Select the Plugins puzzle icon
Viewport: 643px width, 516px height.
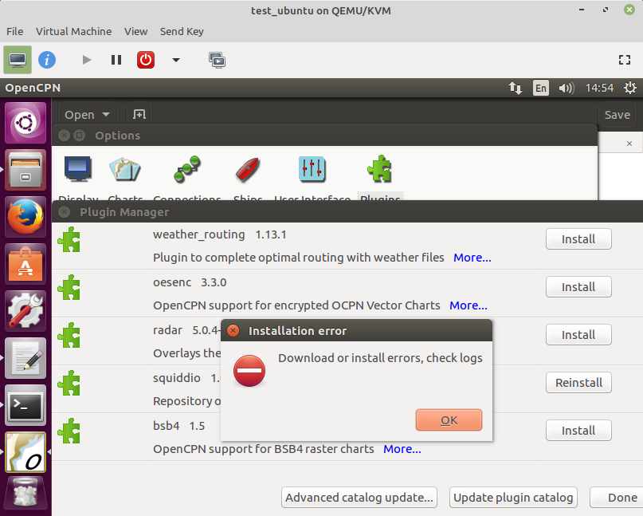(x=380, y=168)
